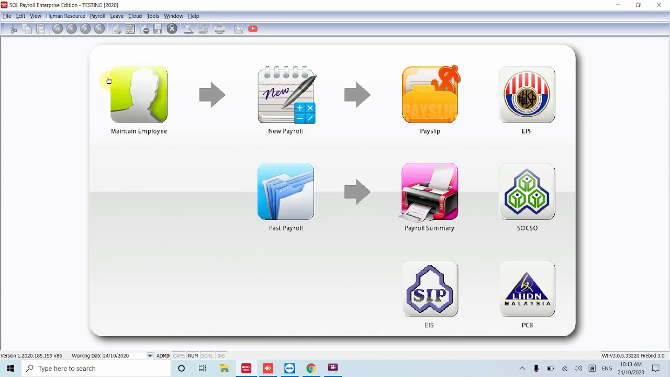The height and width of the screenshot is (377, 670).
Task: Go to next record toolbar button
Action: (85, 29)
